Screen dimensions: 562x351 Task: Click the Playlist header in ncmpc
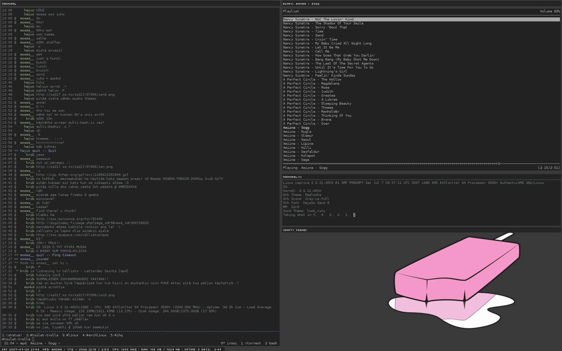[x=291, y=11]
